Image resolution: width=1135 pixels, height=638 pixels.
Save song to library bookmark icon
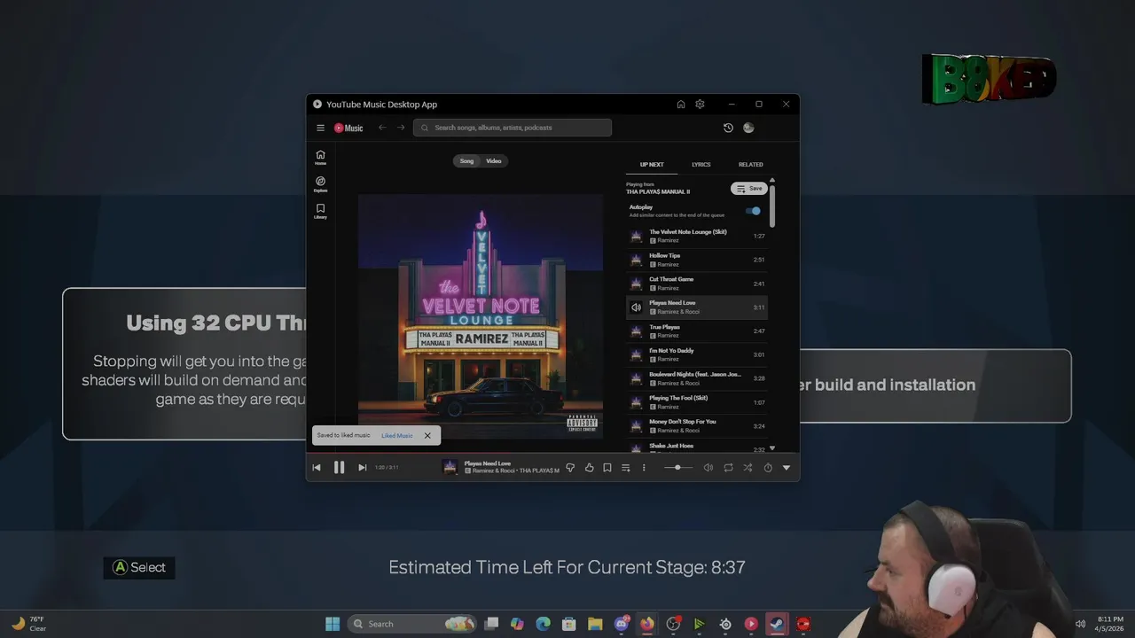coord(607,467)
